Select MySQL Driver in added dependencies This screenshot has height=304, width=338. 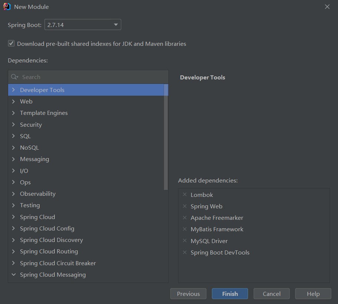pos(209,241)
